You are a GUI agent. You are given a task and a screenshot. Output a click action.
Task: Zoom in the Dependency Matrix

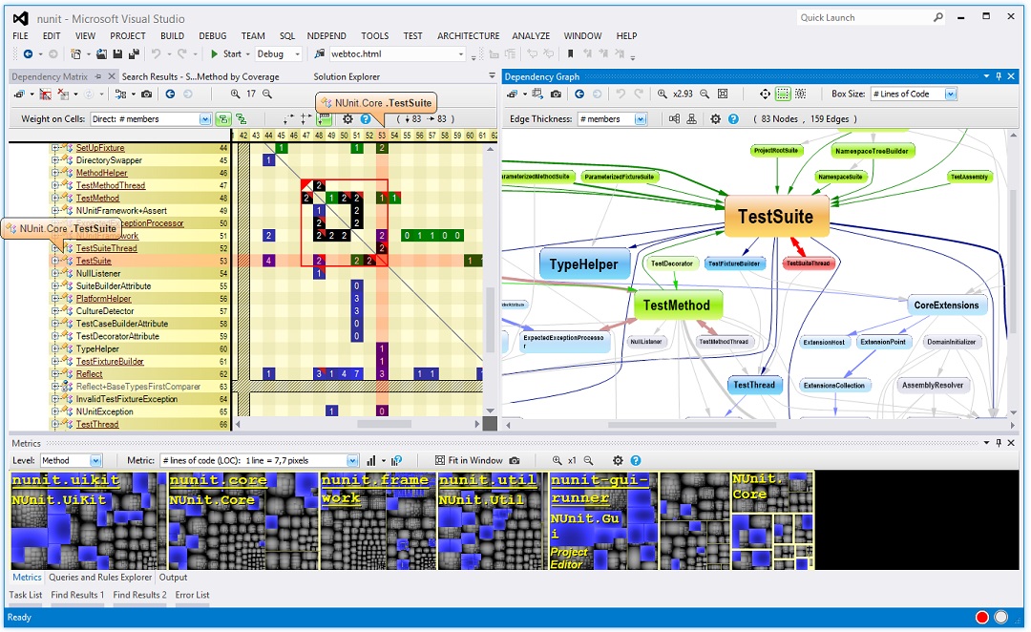tap(235, 95)
